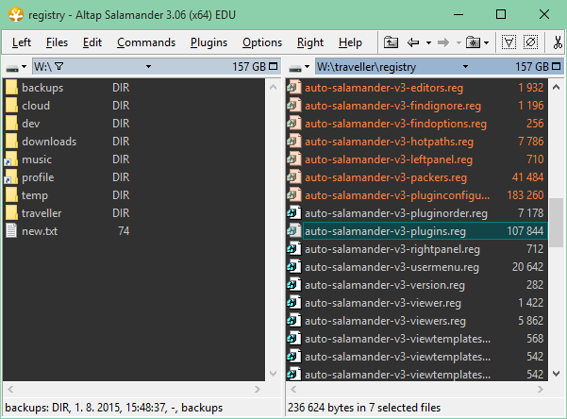Open the Plugins menu
Screen dimensions: 567x419
point(208,42)
